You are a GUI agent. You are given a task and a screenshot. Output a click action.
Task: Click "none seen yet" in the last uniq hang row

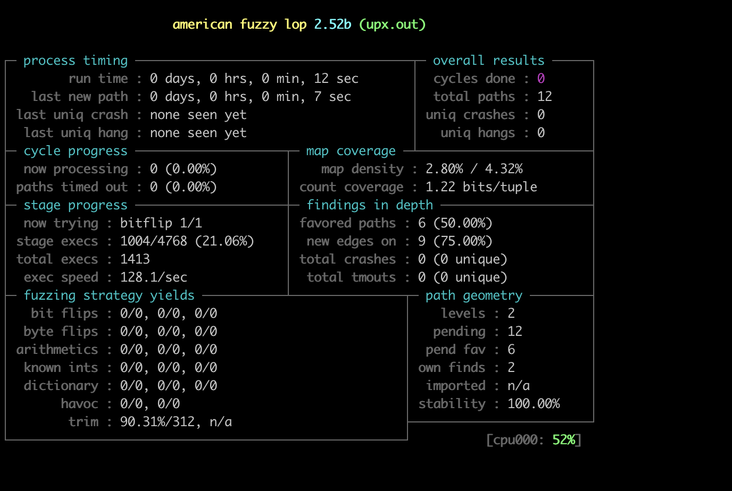coord(198,133)
